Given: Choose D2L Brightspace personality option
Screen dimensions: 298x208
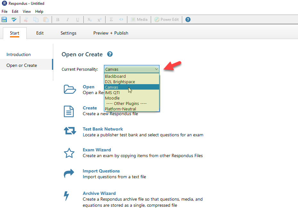Looking at the screenshot, I should point(132,82).
